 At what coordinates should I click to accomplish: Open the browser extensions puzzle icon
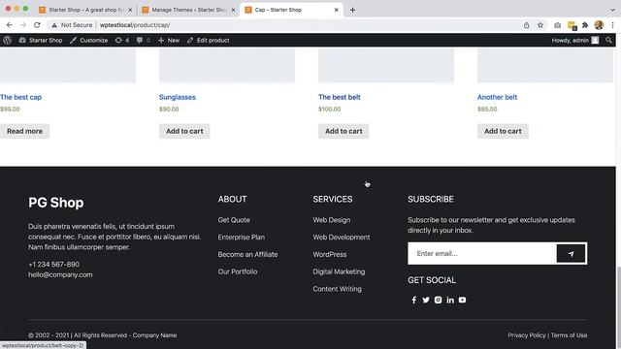[x=585, y=25]
